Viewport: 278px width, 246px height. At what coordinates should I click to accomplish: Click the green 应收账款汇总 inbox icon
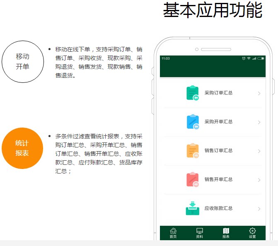point(193,208)
